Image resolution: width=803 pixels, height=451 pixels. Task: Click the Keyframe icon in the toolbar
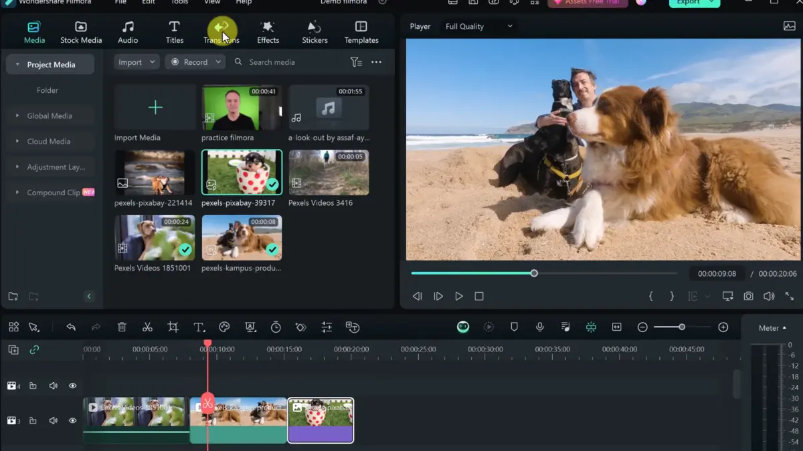coord(300,327)
